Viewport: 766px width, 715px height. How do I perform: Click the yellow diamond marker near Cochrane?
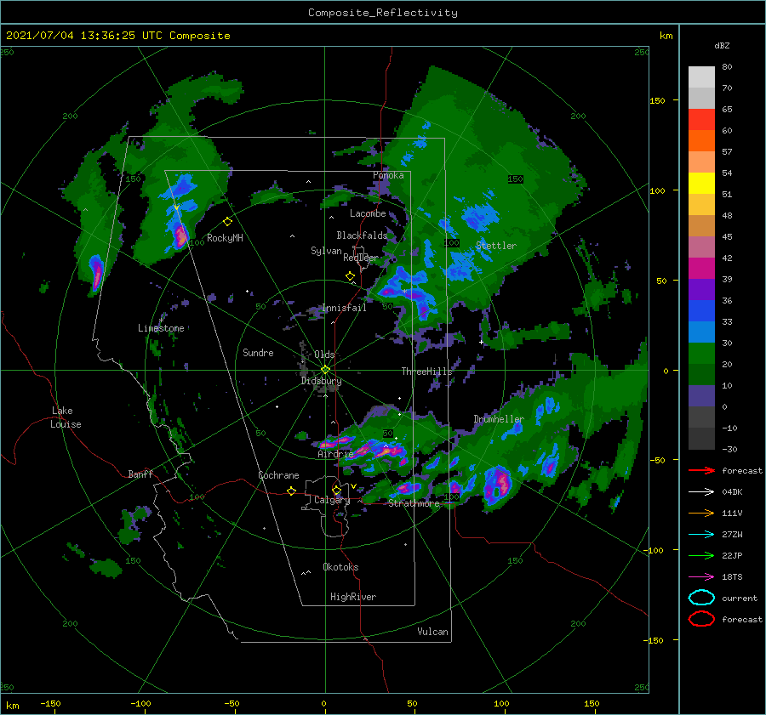pos(292,491)
